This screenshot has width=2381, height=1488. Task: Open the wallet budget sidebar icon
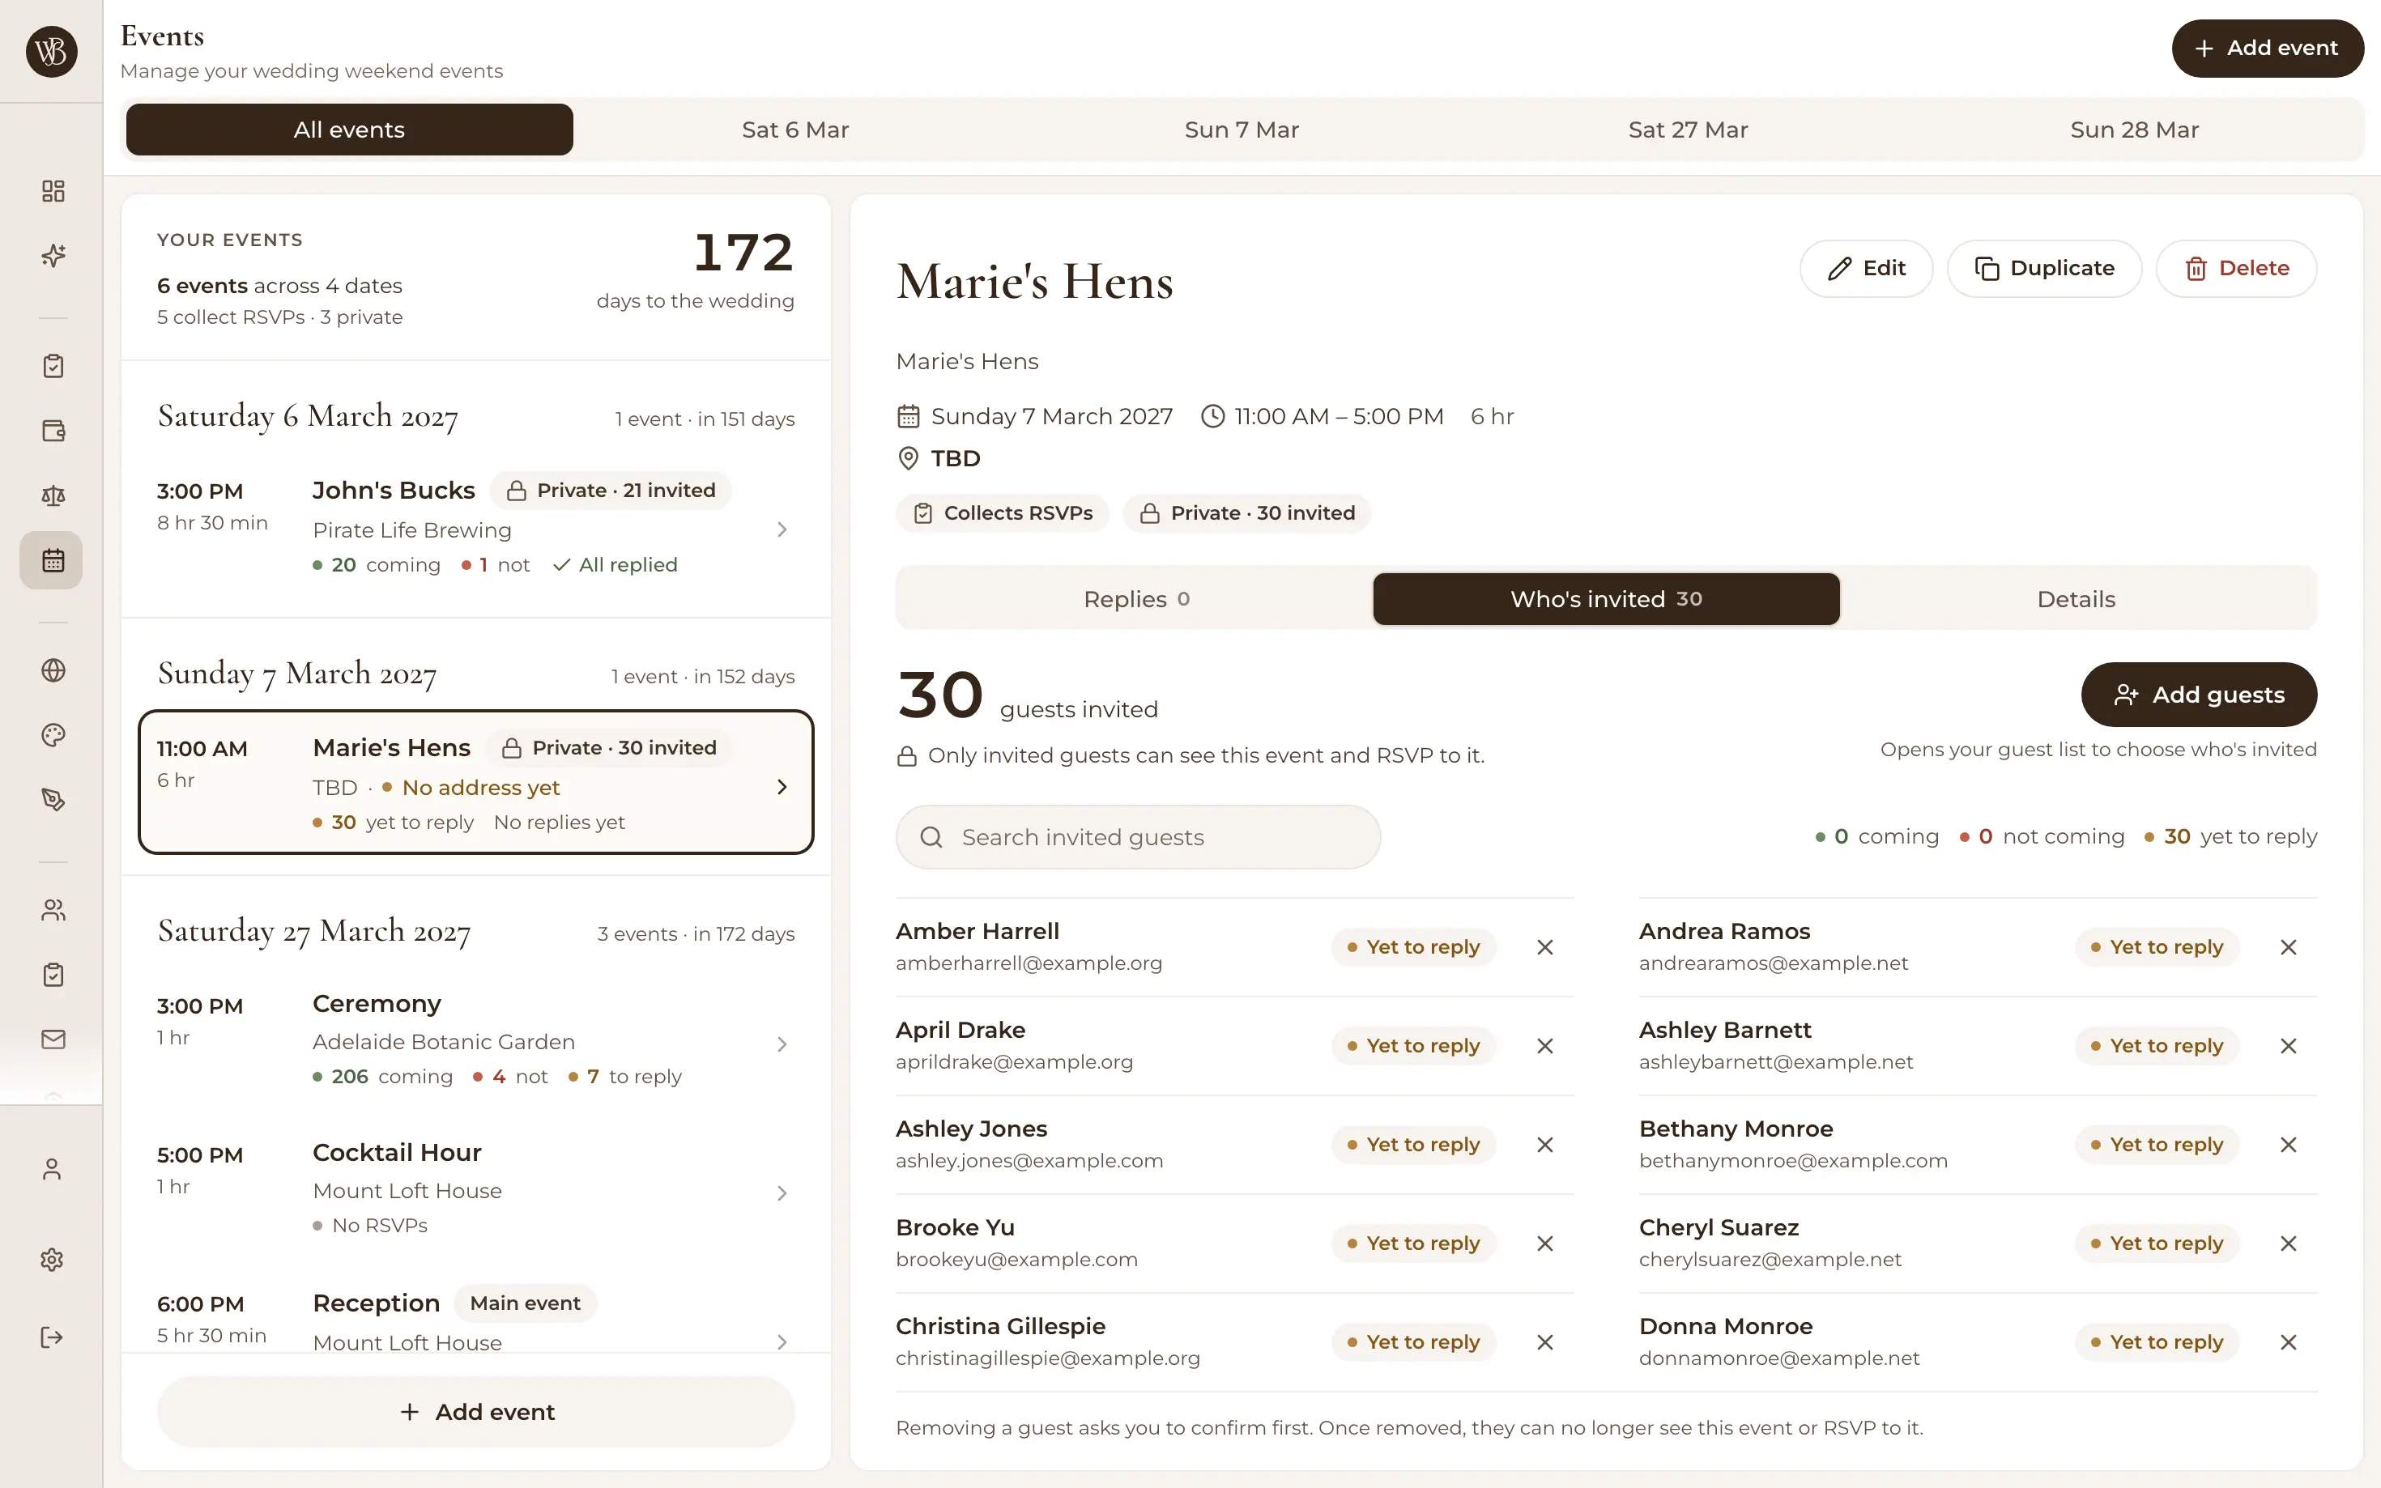click(53, 431)
